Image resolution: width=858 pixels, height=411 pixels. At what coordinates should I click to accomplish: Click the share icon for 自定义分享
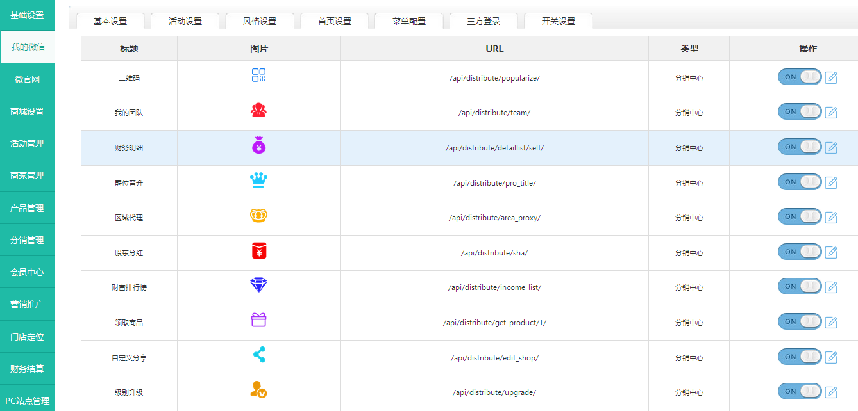click(258, 355)
